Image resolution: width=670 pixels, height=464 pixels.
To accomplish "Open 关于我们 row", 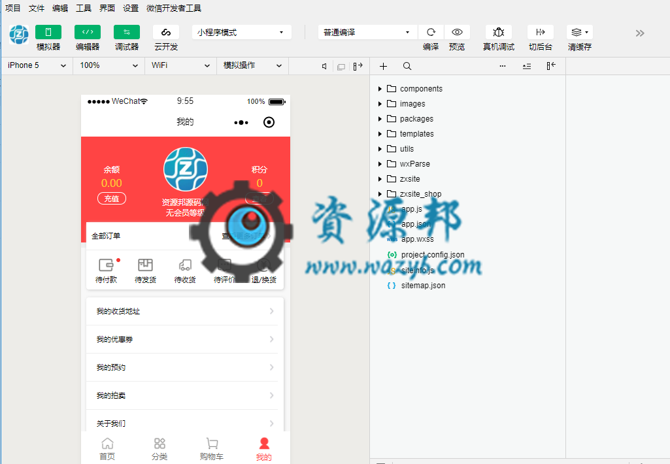I will coord(185,423).
